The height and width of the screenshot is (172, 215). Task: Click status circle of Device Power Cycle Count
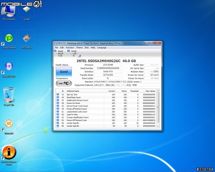tap(58, 106)
